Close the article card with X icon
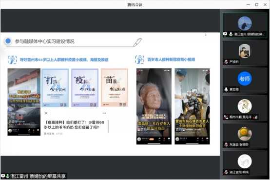 tap(46, 113)
